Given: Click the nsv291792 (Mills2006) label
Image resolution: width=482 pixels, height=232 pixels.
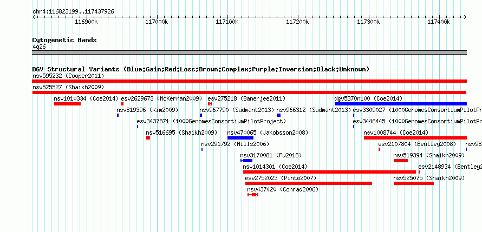Looking at the screenshot, I should (235, 144).
